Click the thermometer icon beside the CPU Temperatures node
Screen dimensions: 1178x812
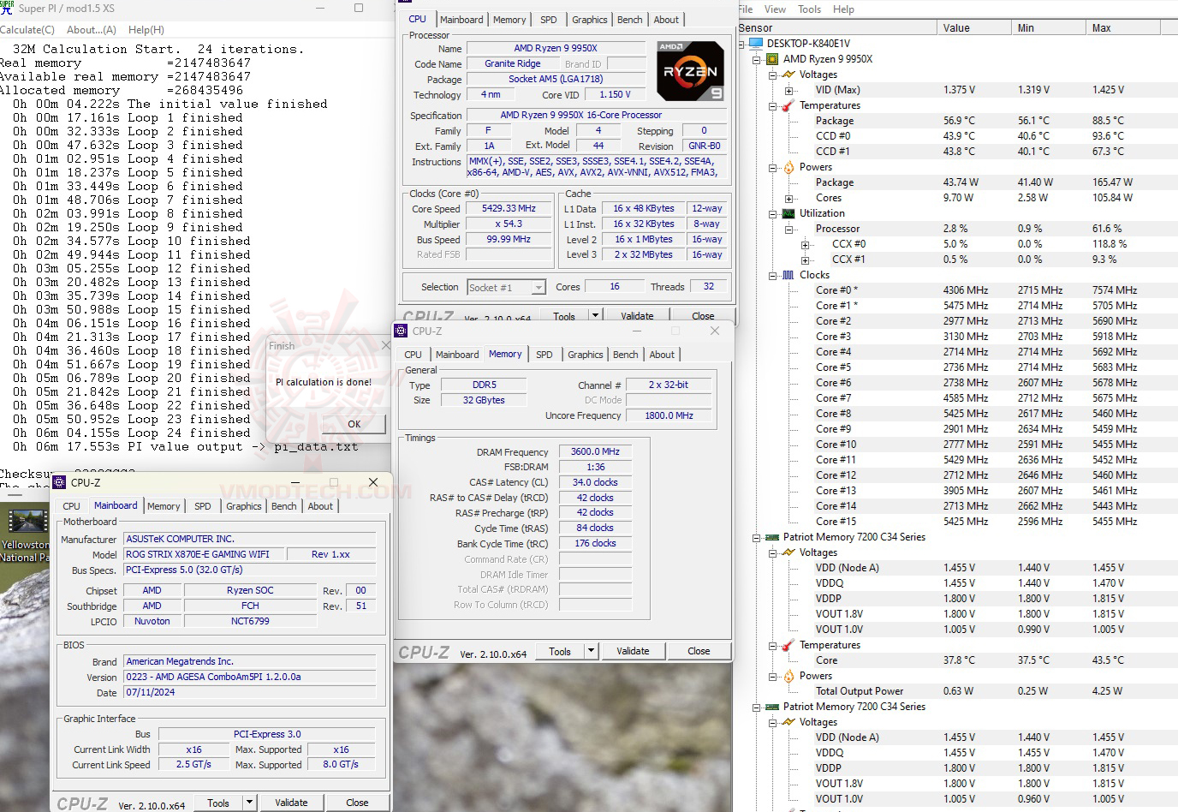click(x=788, y=105)
